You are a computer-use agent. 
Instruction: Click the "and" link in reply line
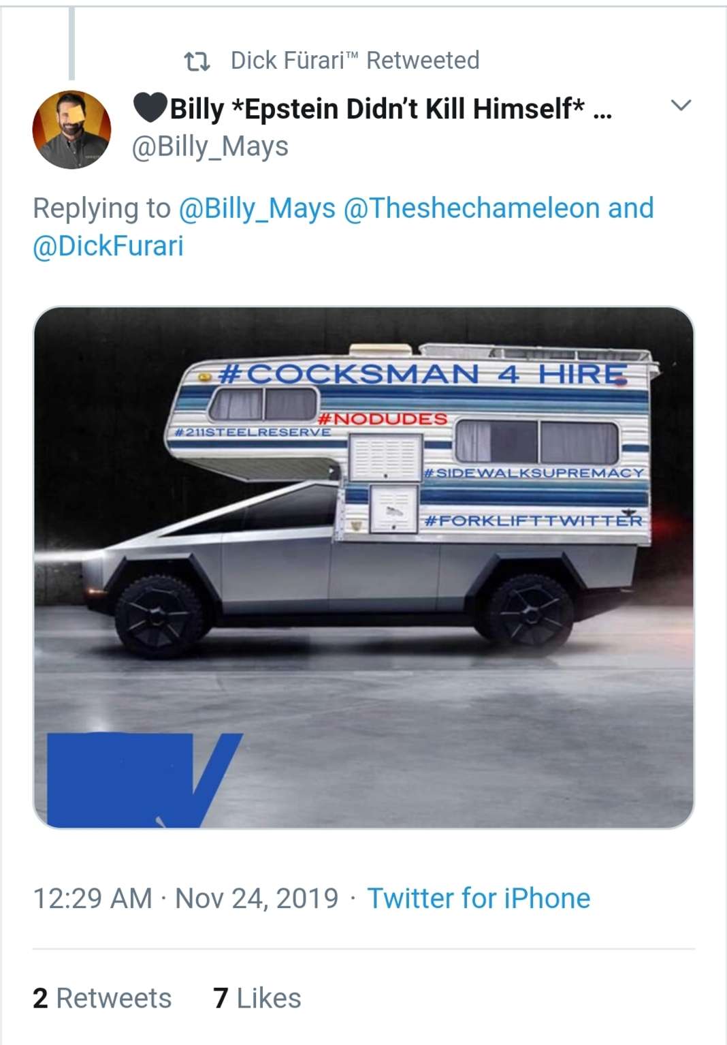point(630,208)
